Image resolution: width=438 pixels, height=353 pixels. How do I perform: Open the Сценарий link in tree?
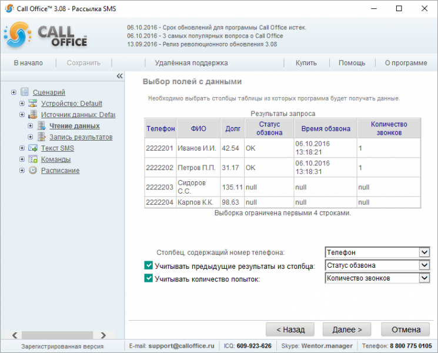click(49, 92)
